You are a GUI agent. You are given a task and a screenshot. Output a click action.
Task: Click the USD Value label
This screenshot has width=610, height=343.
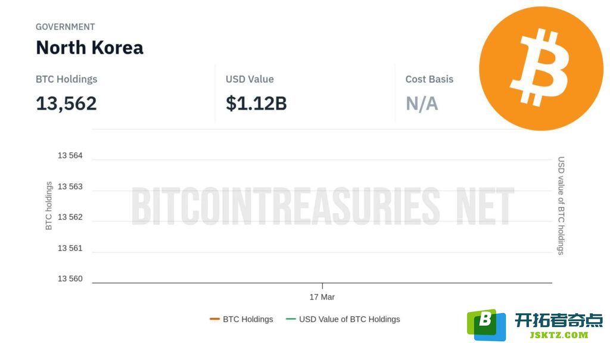click(250, 79)
